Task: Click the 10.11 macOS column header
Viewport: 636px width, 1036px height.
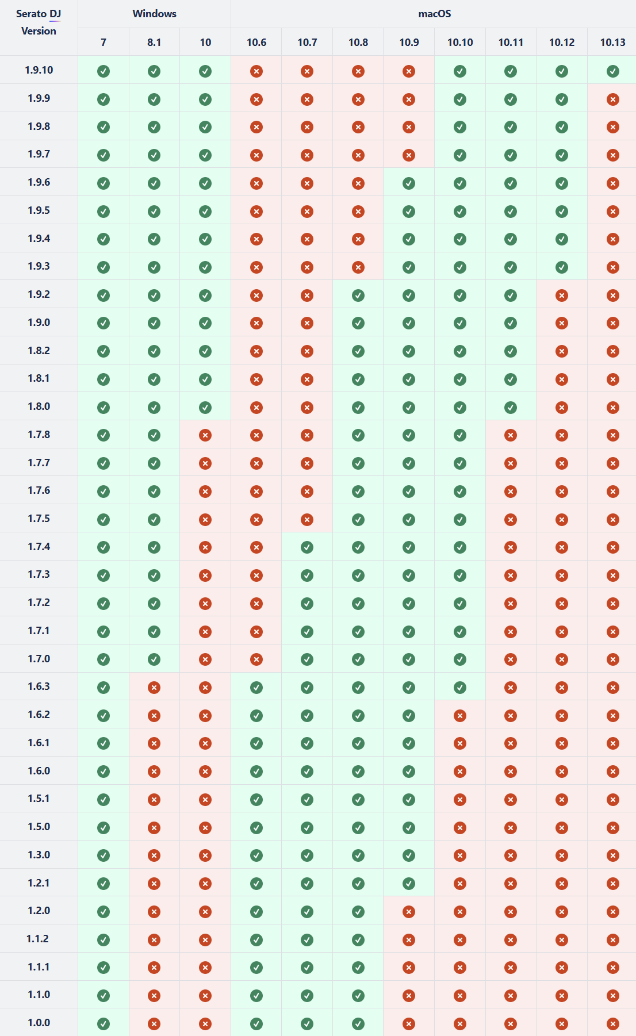Action: [x=511, y=43]
